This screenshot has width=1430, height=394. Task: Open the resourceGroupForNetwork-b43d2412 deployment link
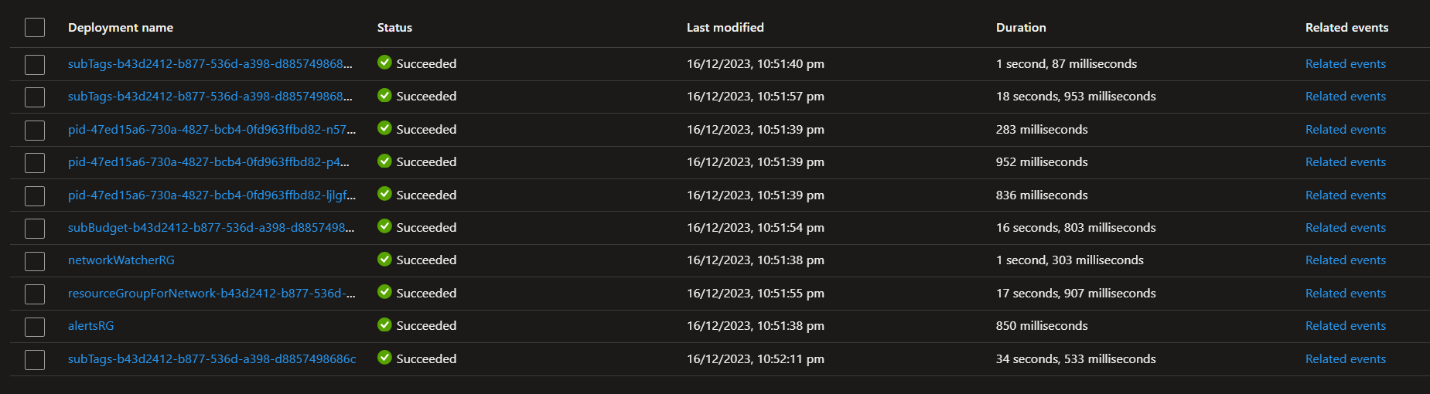212,294
